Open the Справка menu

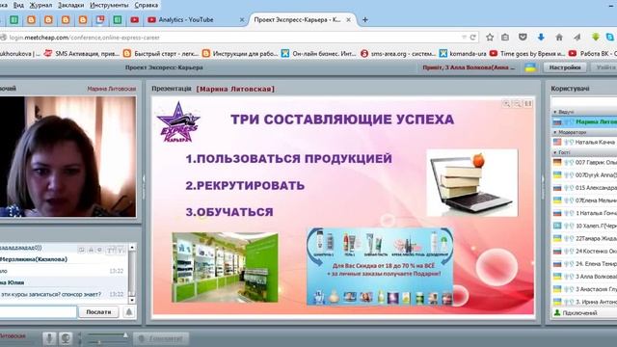[x=146, y=5]
